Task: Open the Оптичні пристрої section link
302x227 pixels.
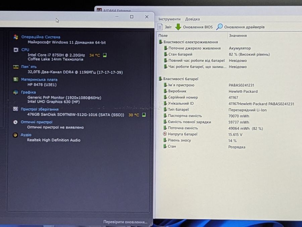Action: (x=36, y=122)
